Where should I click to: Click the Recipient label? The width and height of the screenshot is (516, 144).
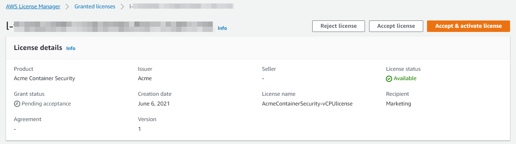pos(398,94)
